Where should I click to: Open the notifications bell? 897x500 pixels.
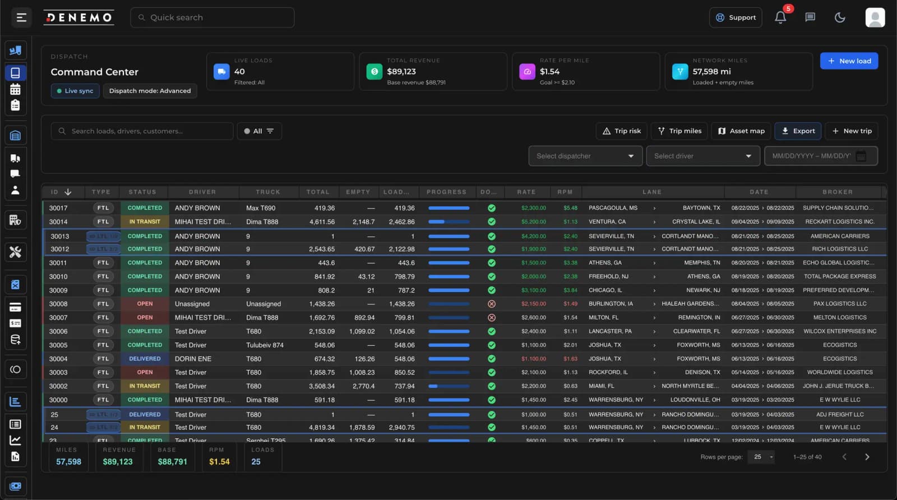coord(780,17)
